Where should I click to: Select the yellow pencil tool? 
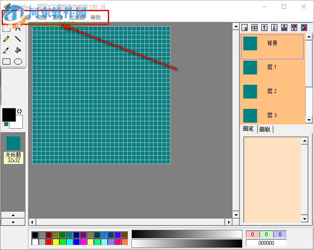[6, 39]
